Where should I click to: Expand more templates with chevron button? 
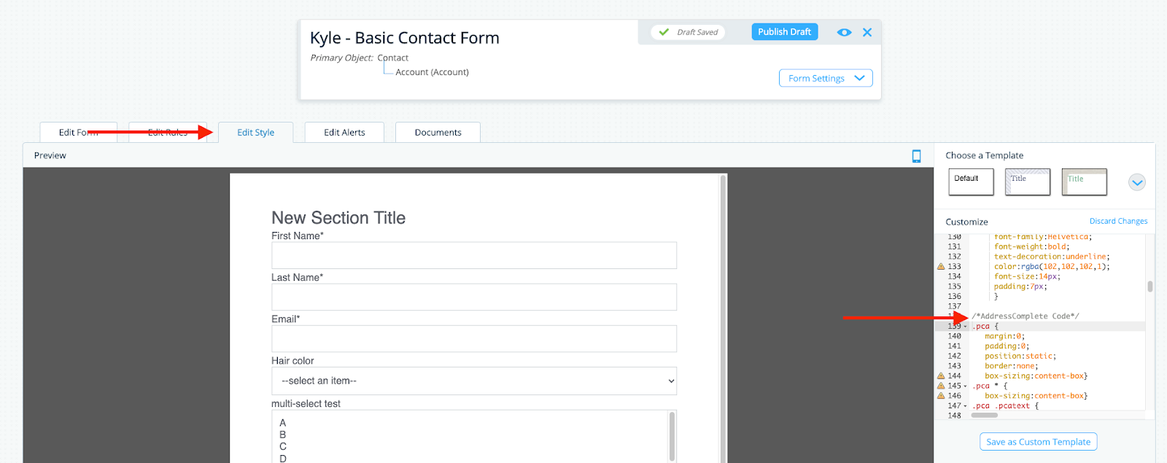pyautogui.click(x=1136, y=182)
